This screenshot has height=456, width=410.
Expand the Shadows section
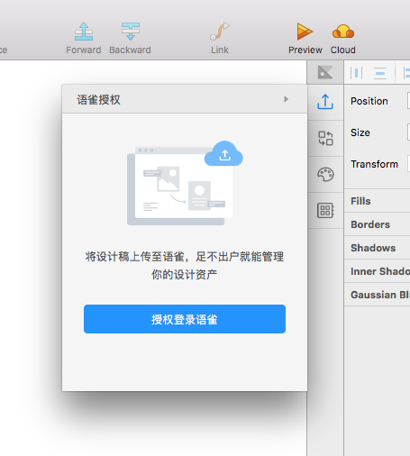(378, 248)
